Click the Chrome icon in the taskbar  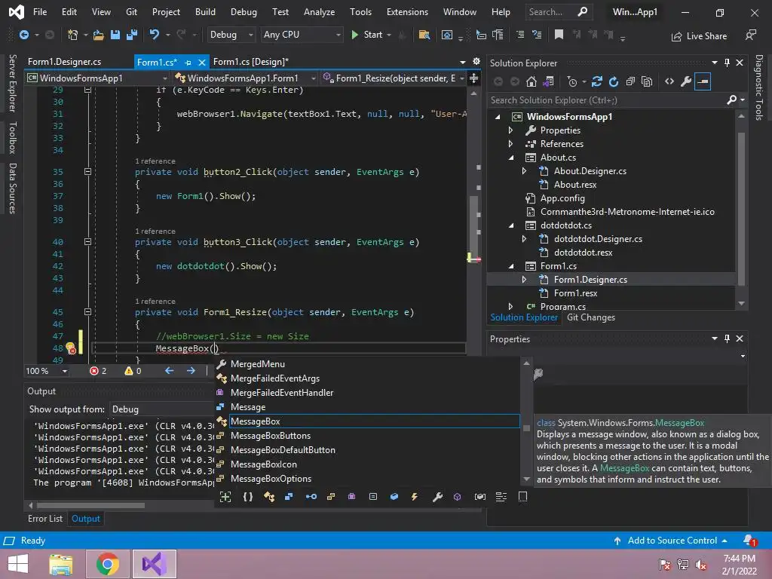(107, 564)
